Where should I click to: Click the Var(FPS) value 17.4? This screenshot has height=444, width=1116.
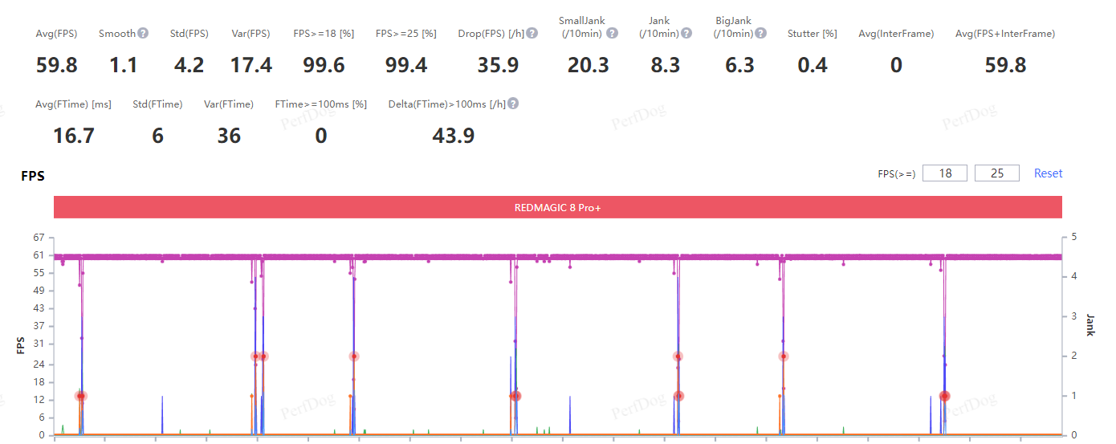tap(251, 65)
